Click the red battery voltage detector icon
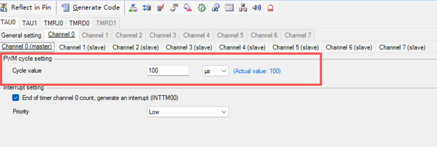Viewport: 437px width, 147px height. point(270,8)
